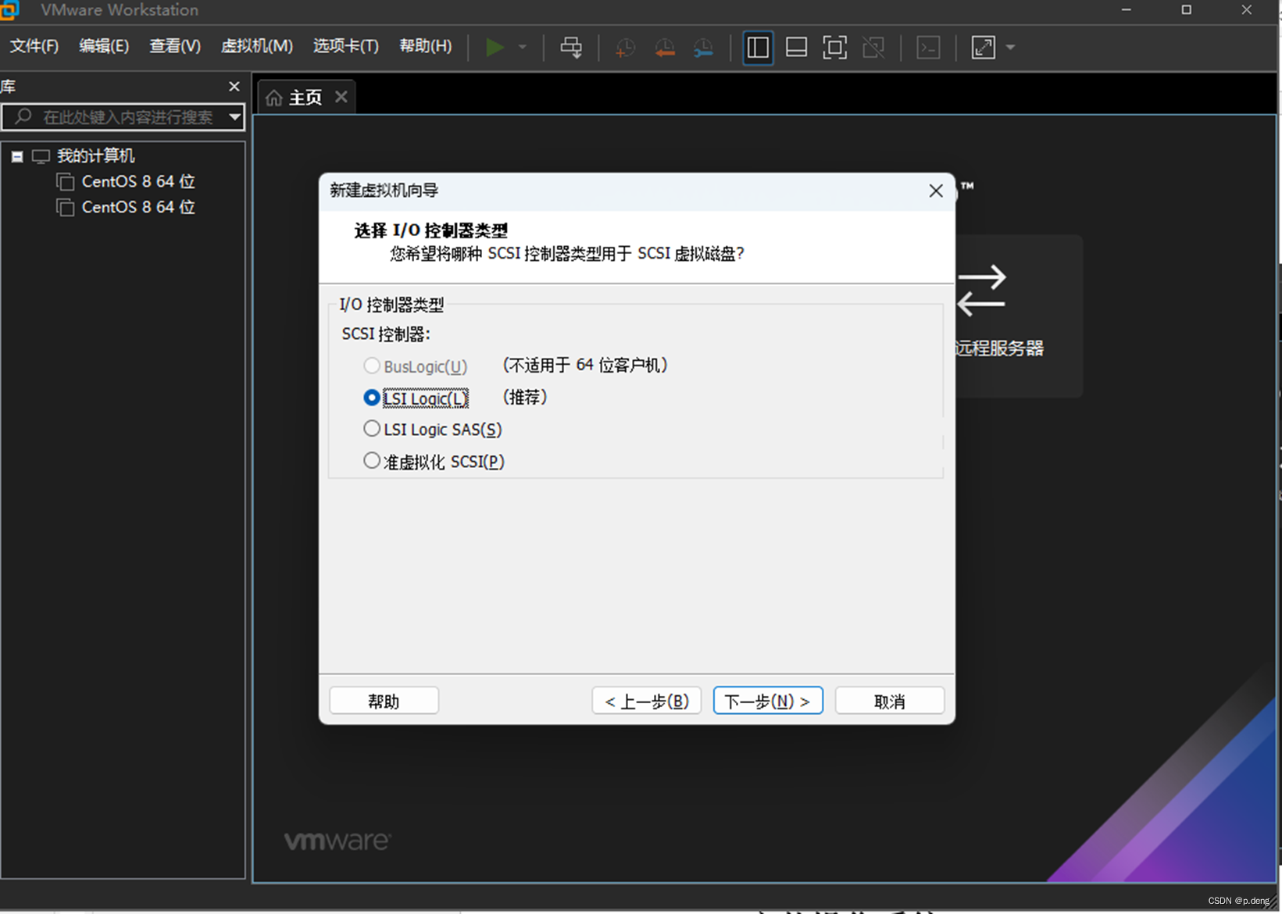
Task: Click the 上一步(B) back button
Action: tap(647, 701)
